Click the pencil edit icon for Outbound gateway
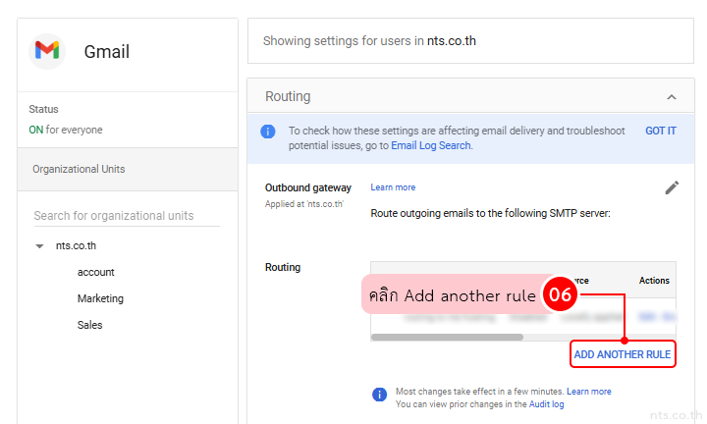The image size is (707, 424). (x=672, y=187)
